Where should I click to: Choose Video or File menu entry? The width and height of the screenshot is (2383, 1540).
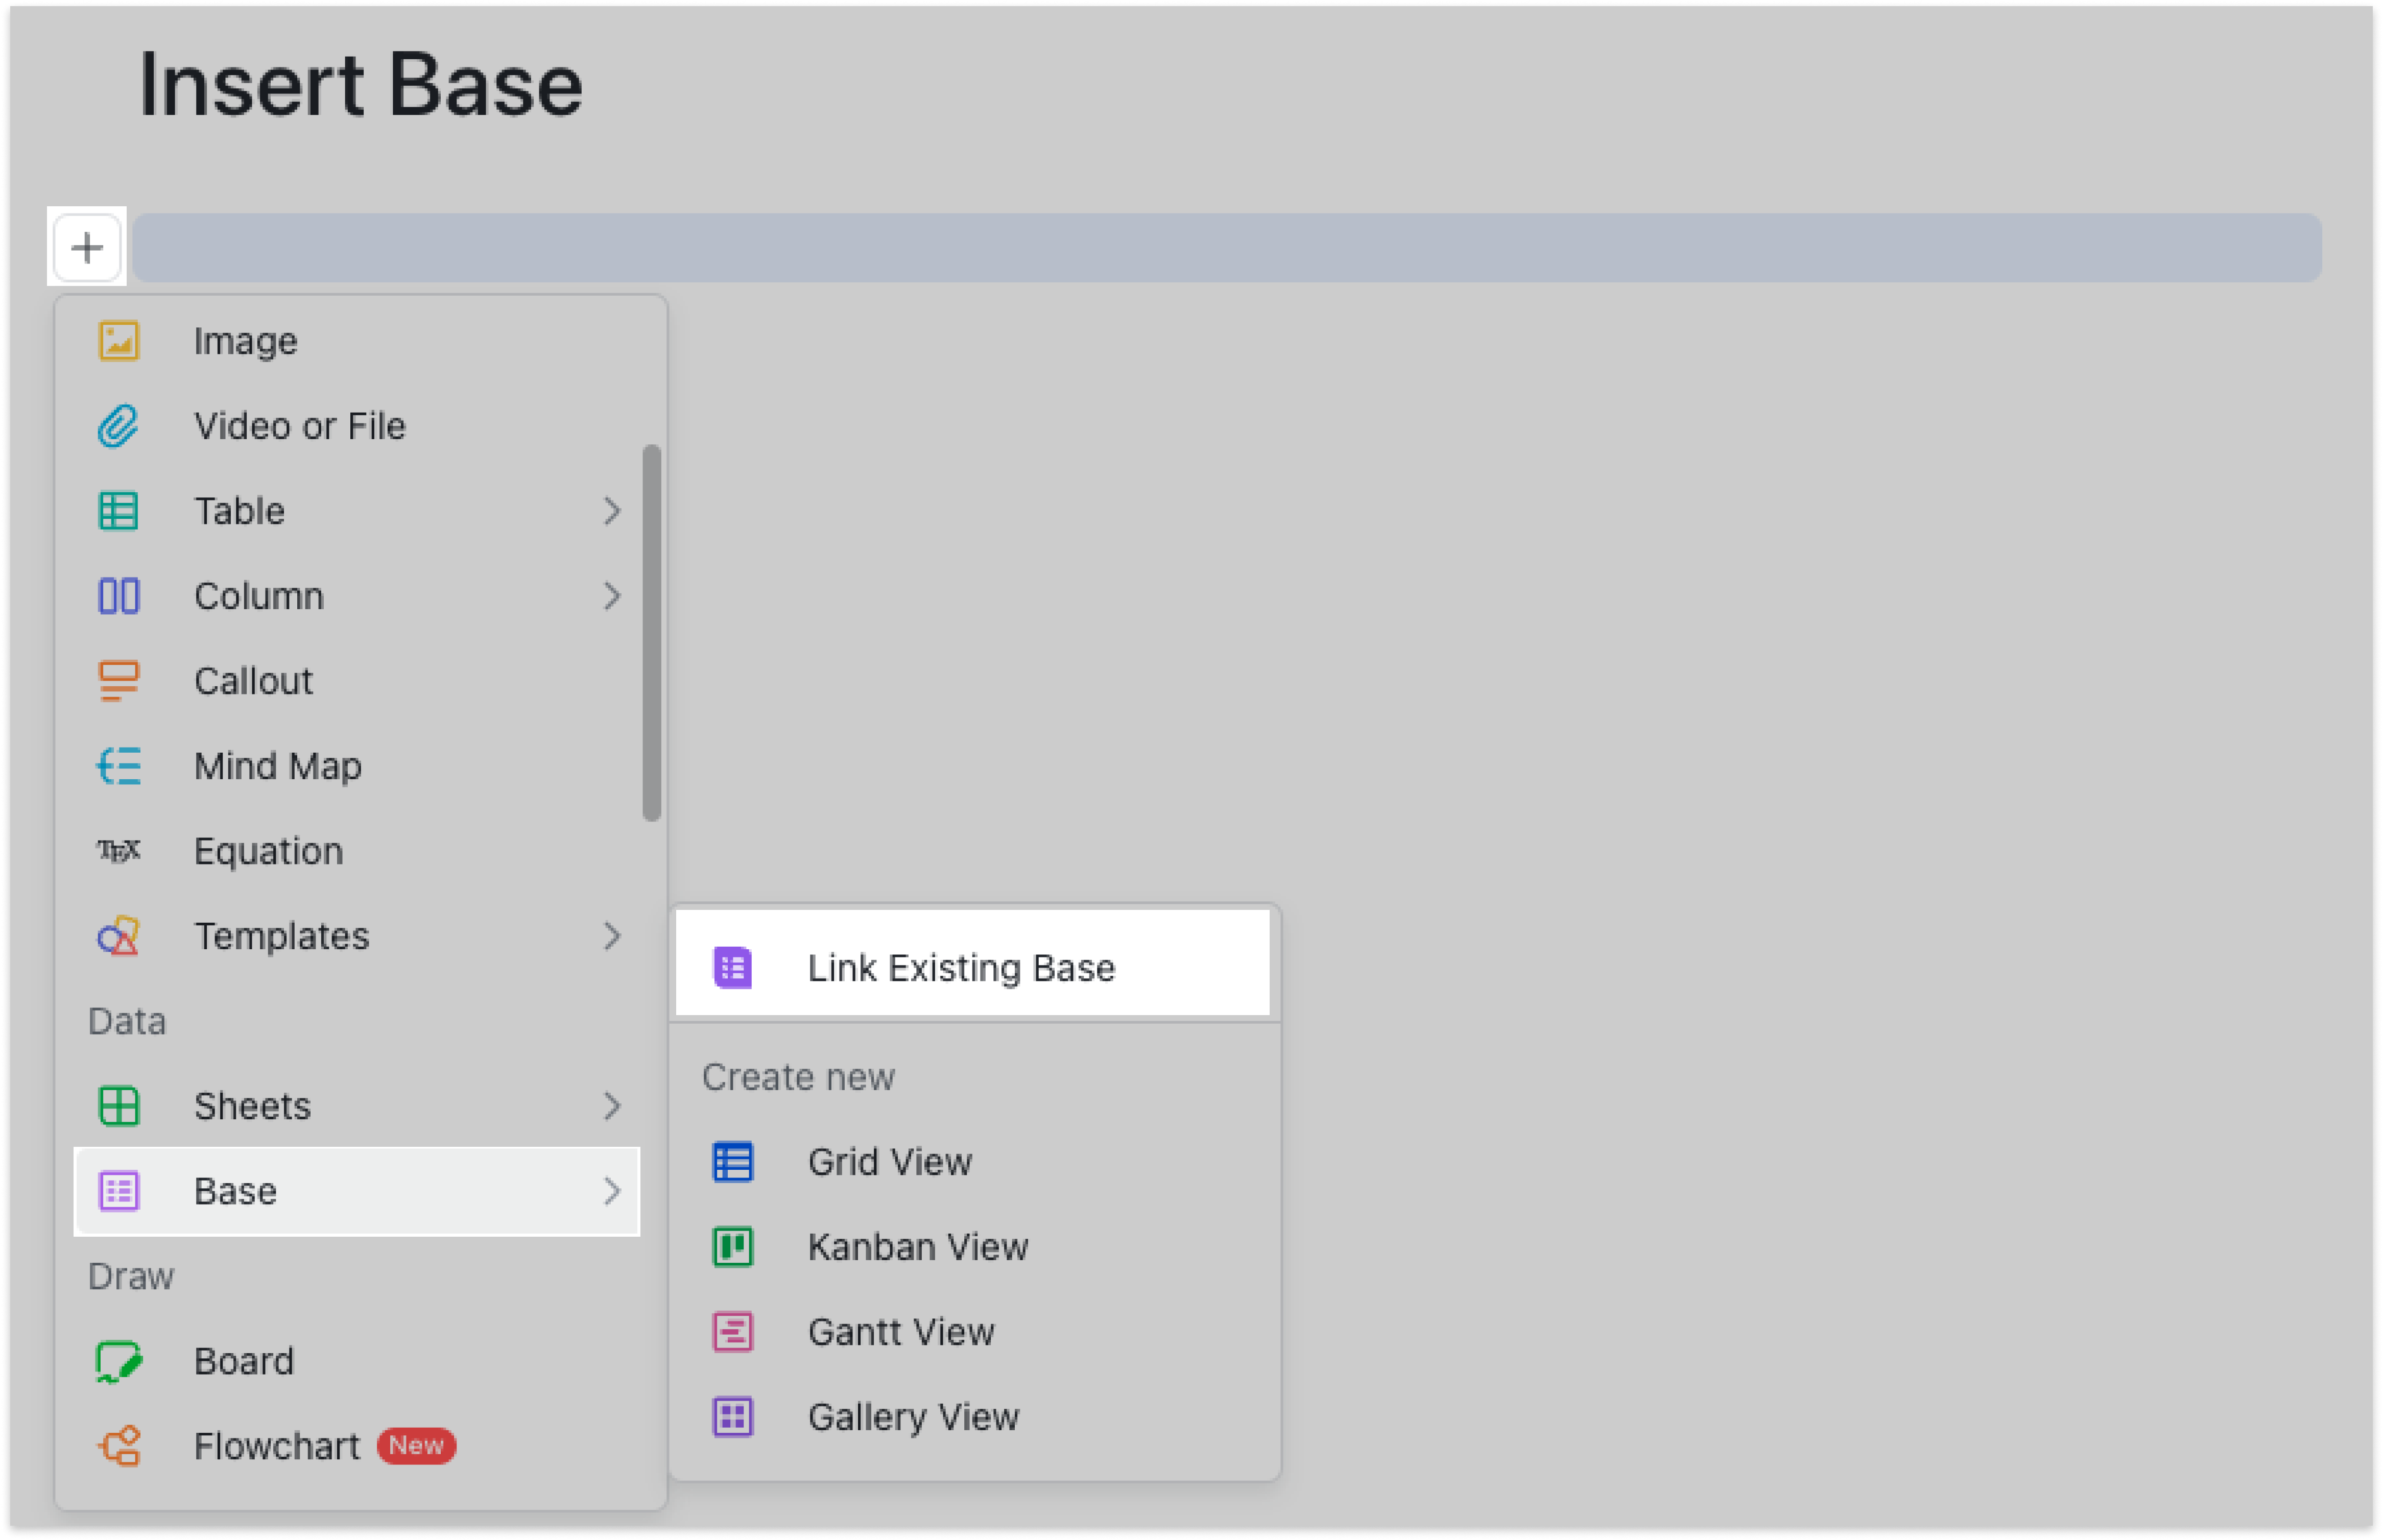[357, 426]
